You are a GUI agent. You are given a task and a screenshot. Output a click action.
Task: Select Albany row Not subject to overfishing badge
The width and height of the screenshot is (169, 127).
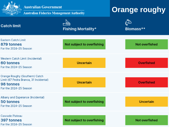click(84, 102)
